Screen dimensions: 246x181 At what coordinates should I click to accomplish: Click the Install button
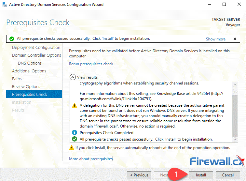[201, 175]
